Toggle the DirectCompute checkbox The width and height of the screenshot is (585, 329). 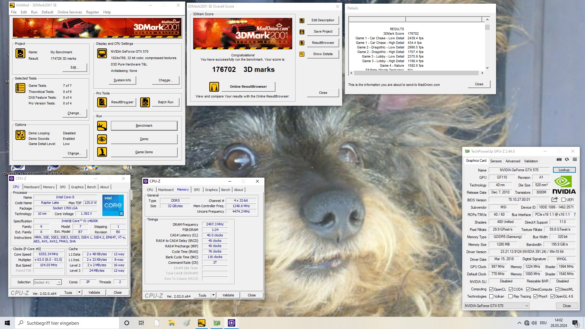pyautogui.click(x=528, y=289)
